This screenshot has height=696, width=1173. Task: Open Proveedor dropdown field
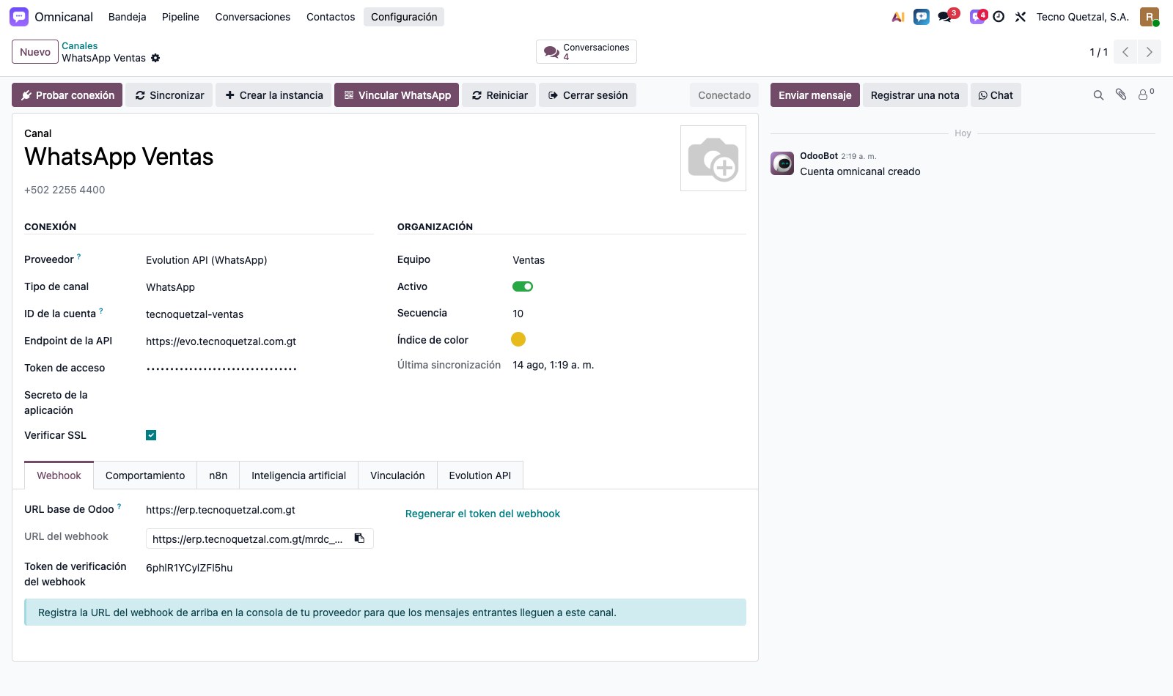pyautogui.click(x=260, y=260)
